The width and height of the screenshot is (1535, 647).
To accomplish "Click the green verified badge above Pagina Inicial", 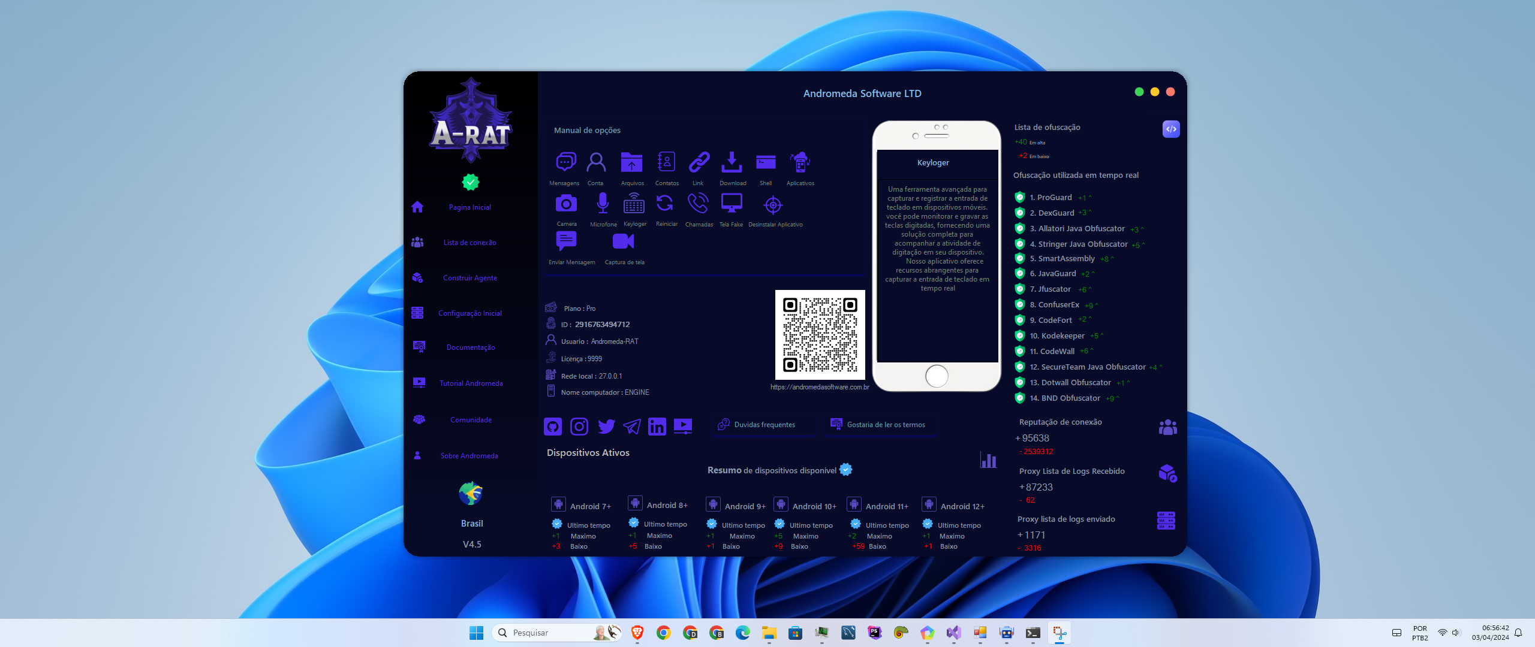I will (471, 180).
